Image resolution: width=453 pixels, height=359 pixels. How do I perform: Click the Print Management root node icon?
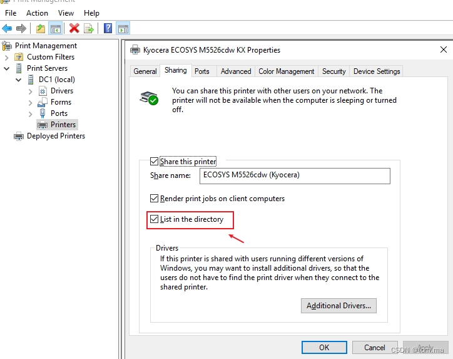7,46
